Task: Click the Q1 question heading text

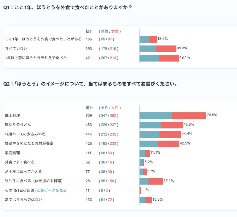Action: pos(67,8)
